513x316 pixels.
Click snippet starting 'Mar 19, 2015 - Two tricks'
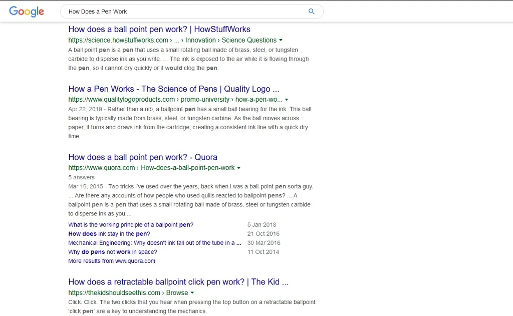[x=191, y=200]
